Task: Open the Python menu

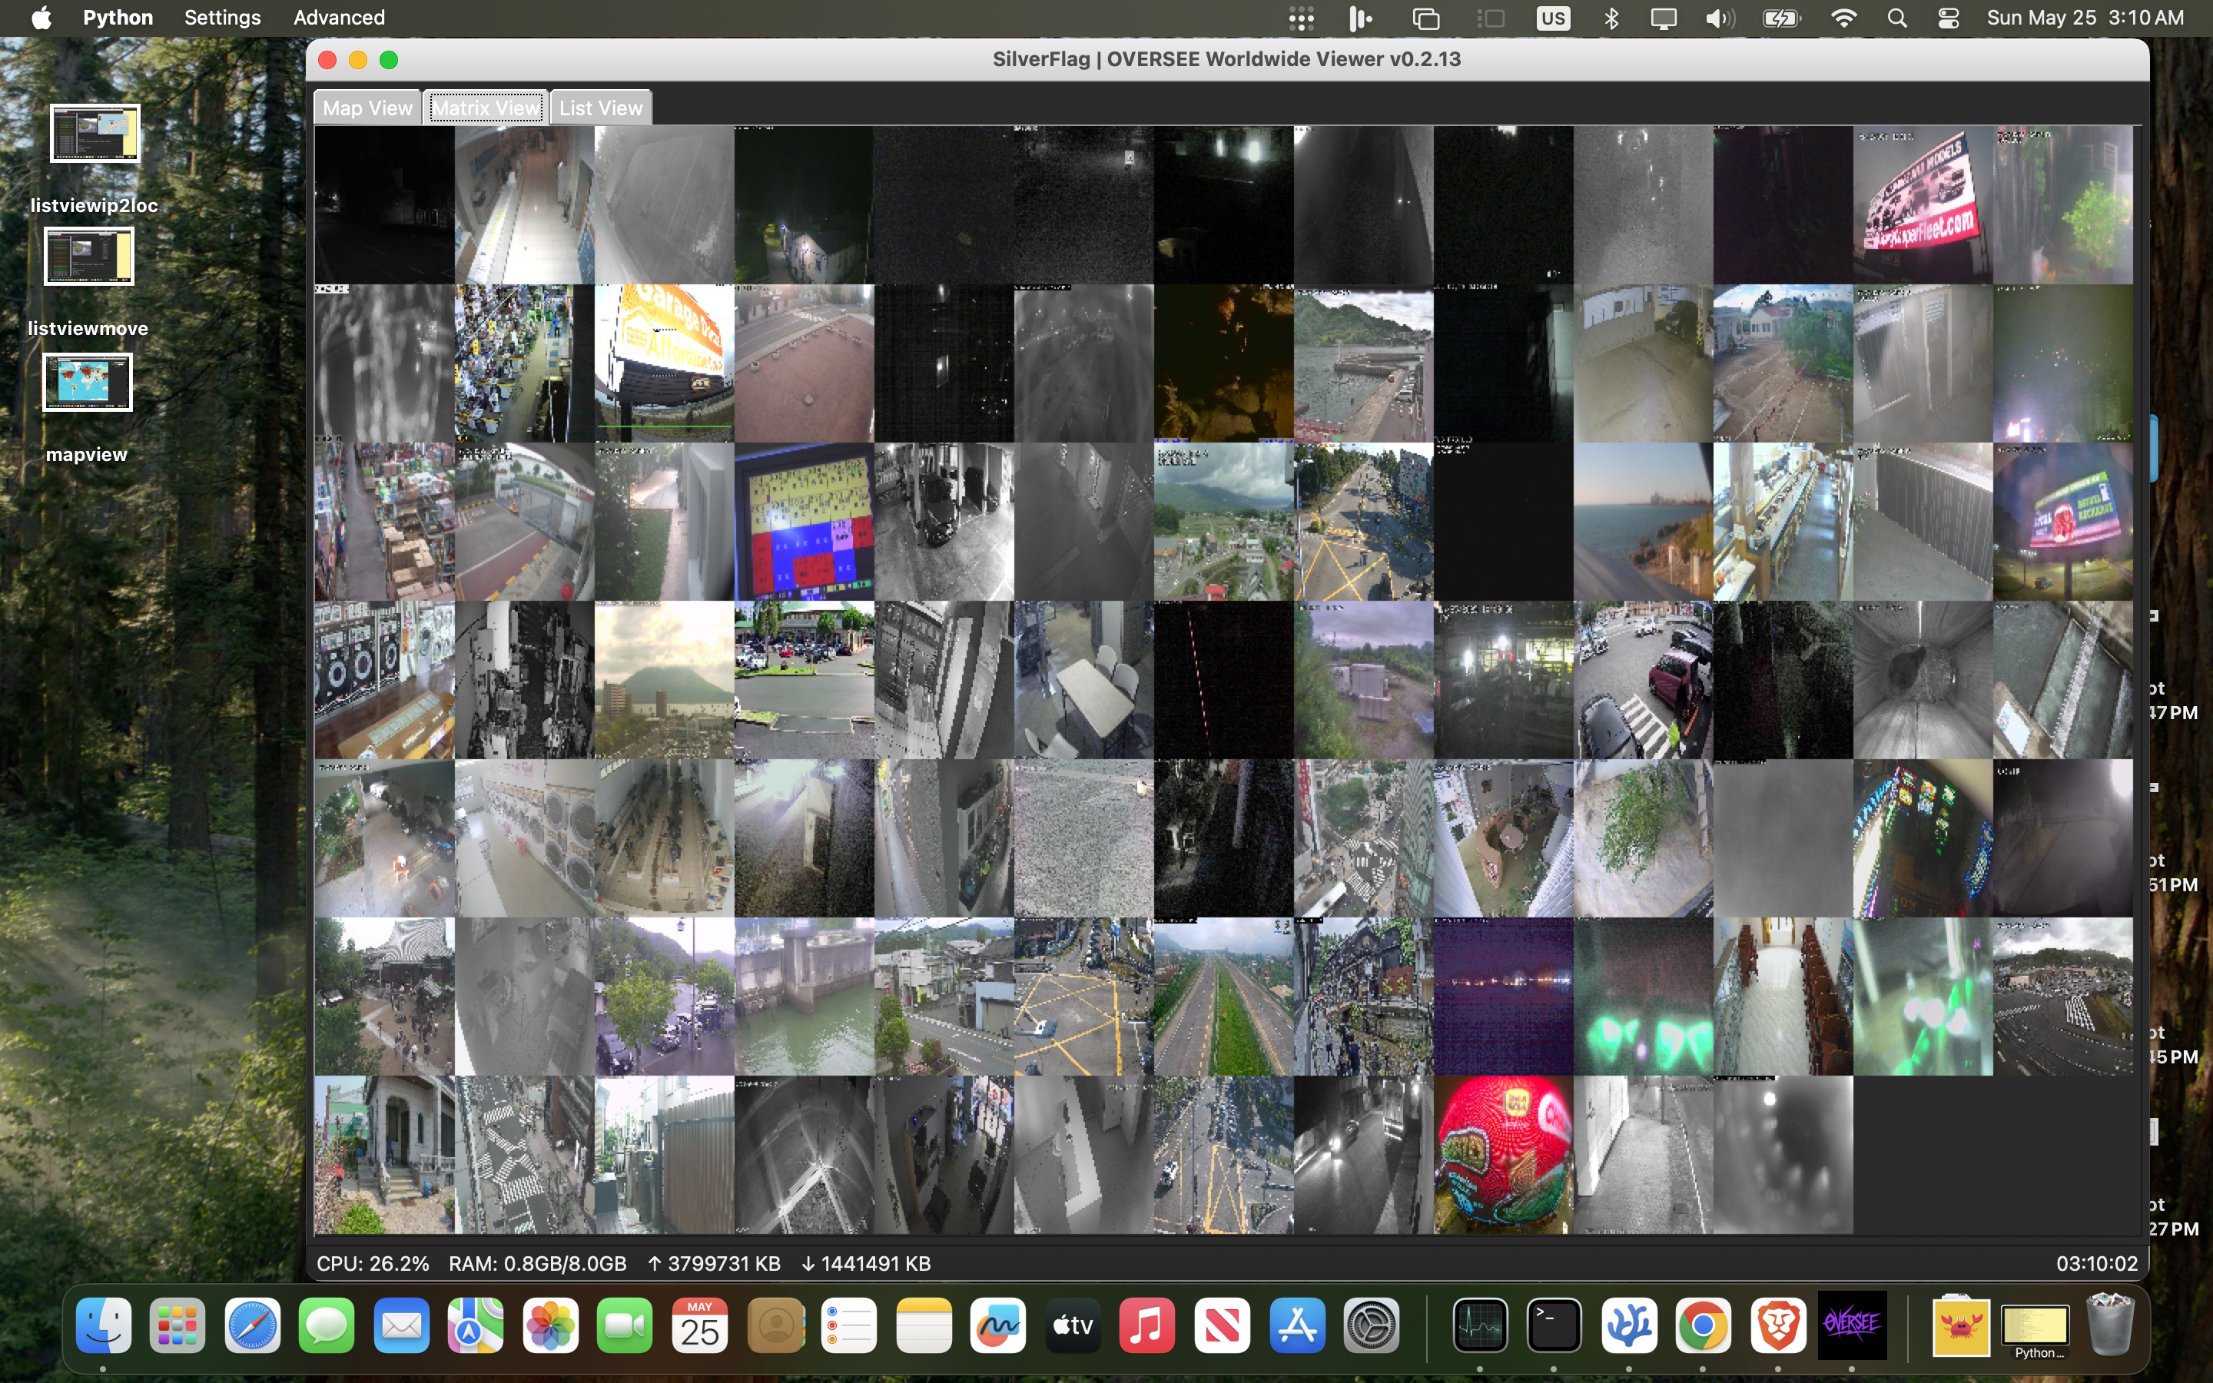Action: click(118, 18)
